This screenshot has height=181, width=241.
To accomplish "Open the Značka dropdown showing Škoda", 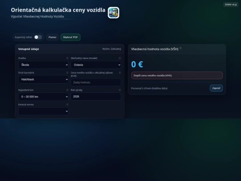I will 43,65.
